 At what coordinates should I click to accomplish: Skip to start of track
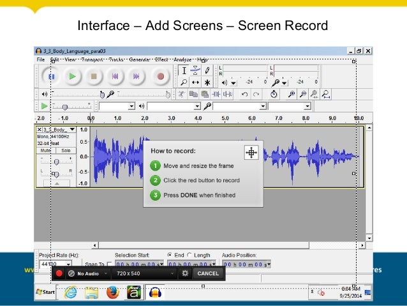[115, 77]
